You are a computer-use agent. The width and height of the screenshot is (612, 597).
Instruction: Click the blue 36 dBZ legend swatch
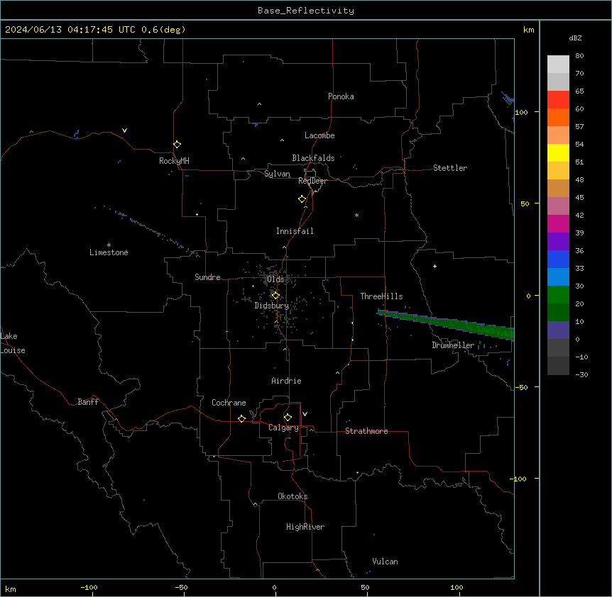(558, 259)
